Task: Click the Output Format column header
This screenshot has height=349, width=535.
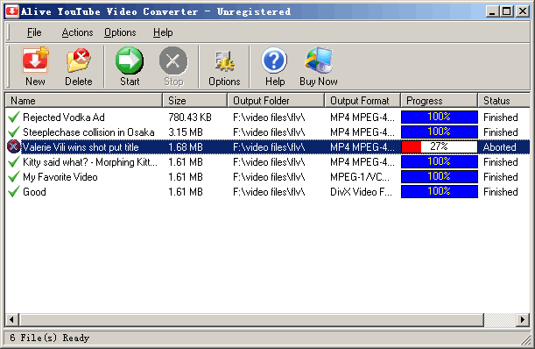Action: 363,101
